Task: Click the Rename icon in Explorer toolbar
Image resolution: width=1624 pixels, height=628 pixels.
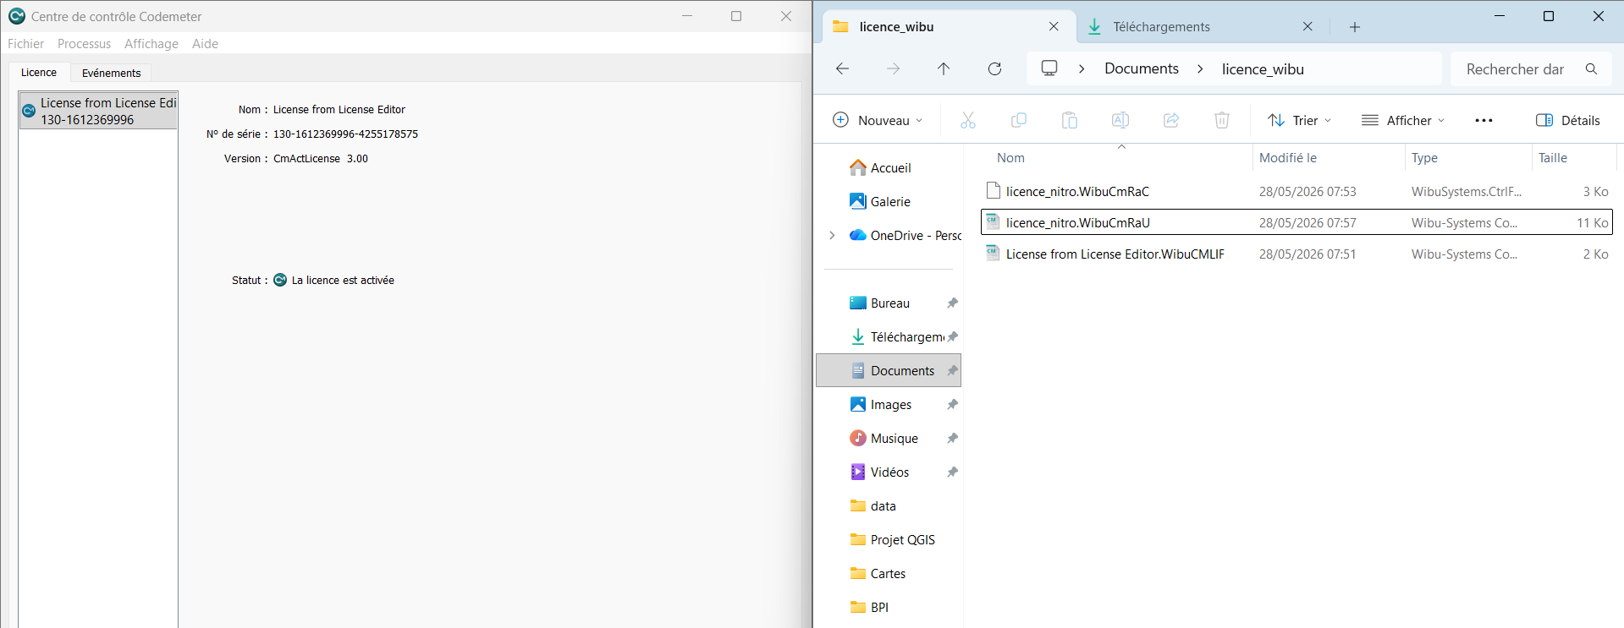Action: pos(1120,120)
